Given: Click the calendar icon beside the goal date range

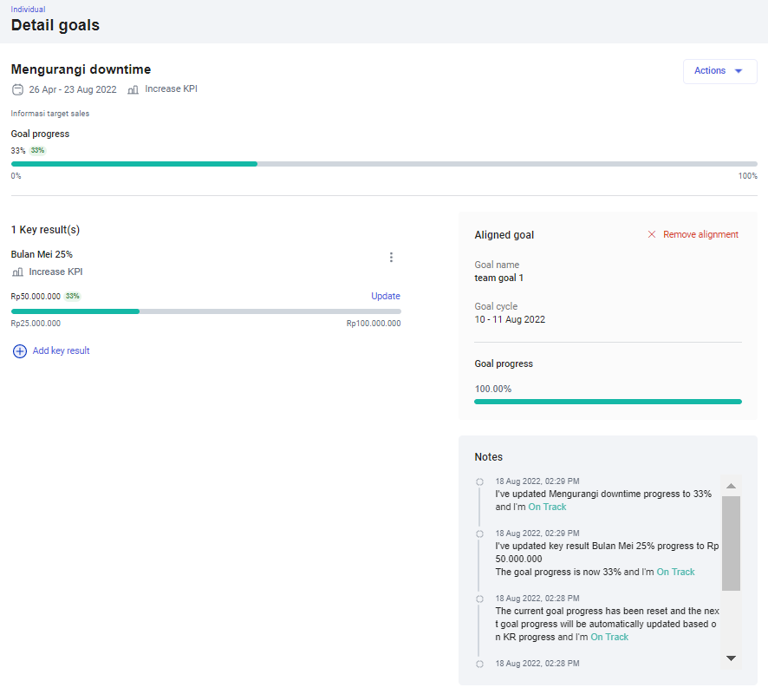Looking at the screenshot, I should 17,89.
